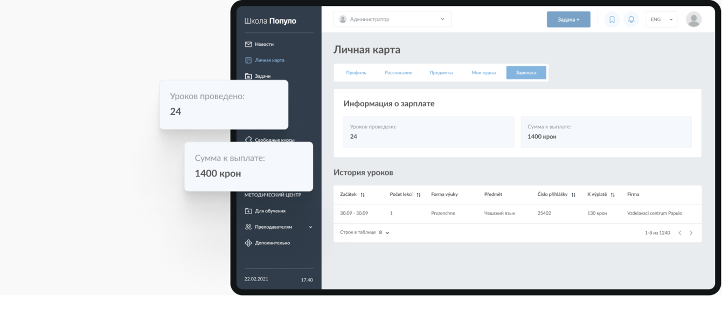
Task: Click the Для обучения folder icon
Action: pyautogui.click(x=248, y=211)
